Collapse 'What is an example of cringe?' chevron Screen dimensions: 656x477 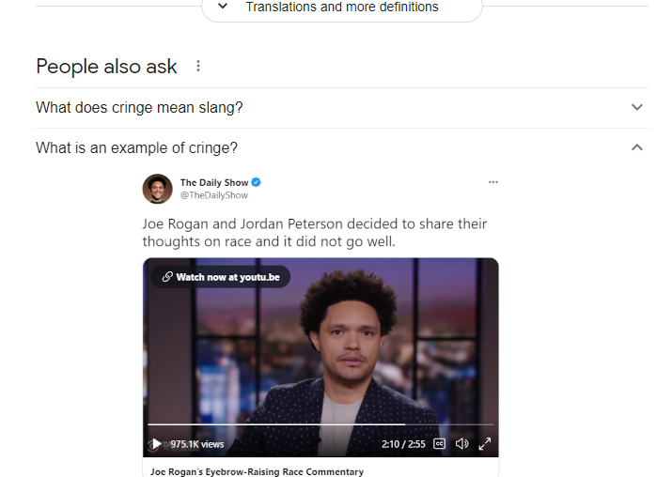coord(637,147)
